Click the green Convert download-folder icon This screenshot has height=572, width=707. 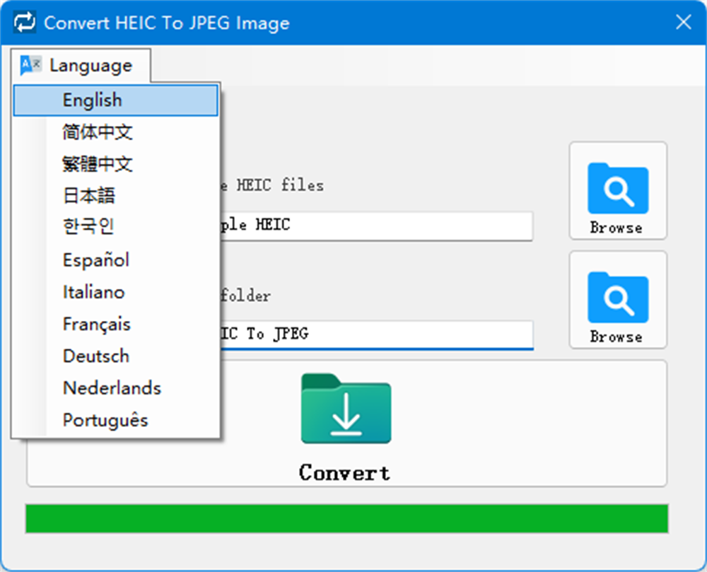346,409
